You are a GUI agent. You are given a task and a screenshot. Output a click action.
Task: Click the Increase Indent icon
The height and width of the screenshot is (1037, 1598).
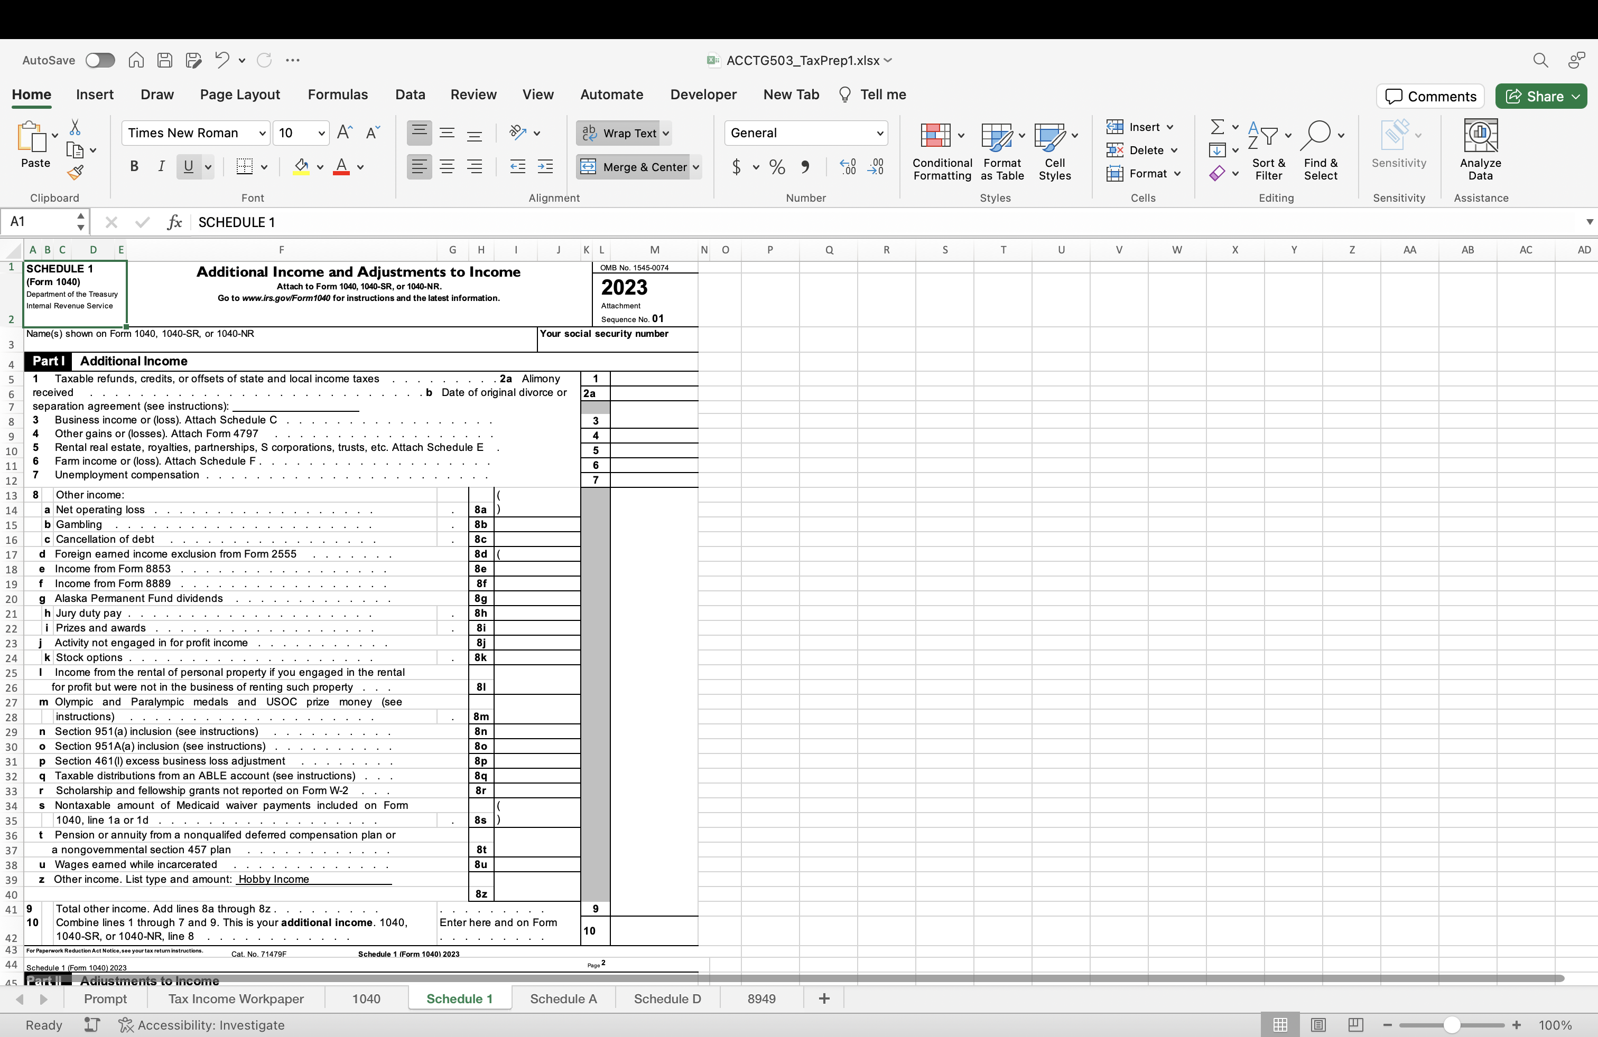click(545, 167)
